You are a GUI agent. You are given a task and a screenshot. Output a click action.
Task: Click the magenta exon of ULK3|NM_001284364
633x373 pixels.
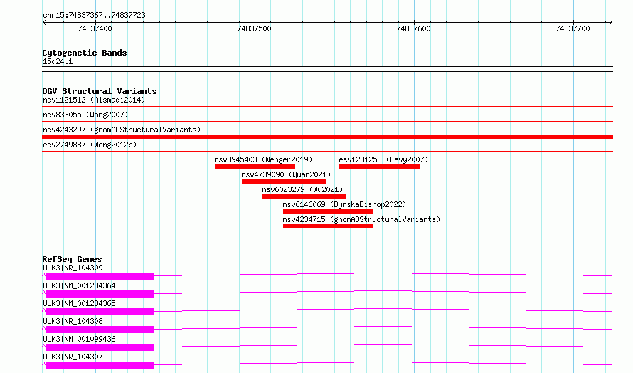(x=100, y=294)
